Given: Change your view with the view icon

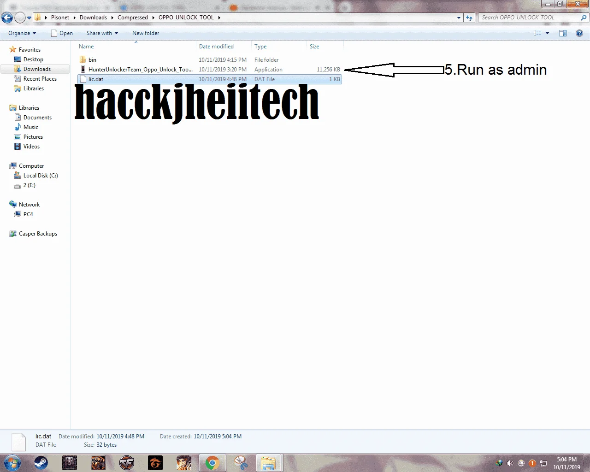Looking at the screenshot, I should (x=537, y=33).
